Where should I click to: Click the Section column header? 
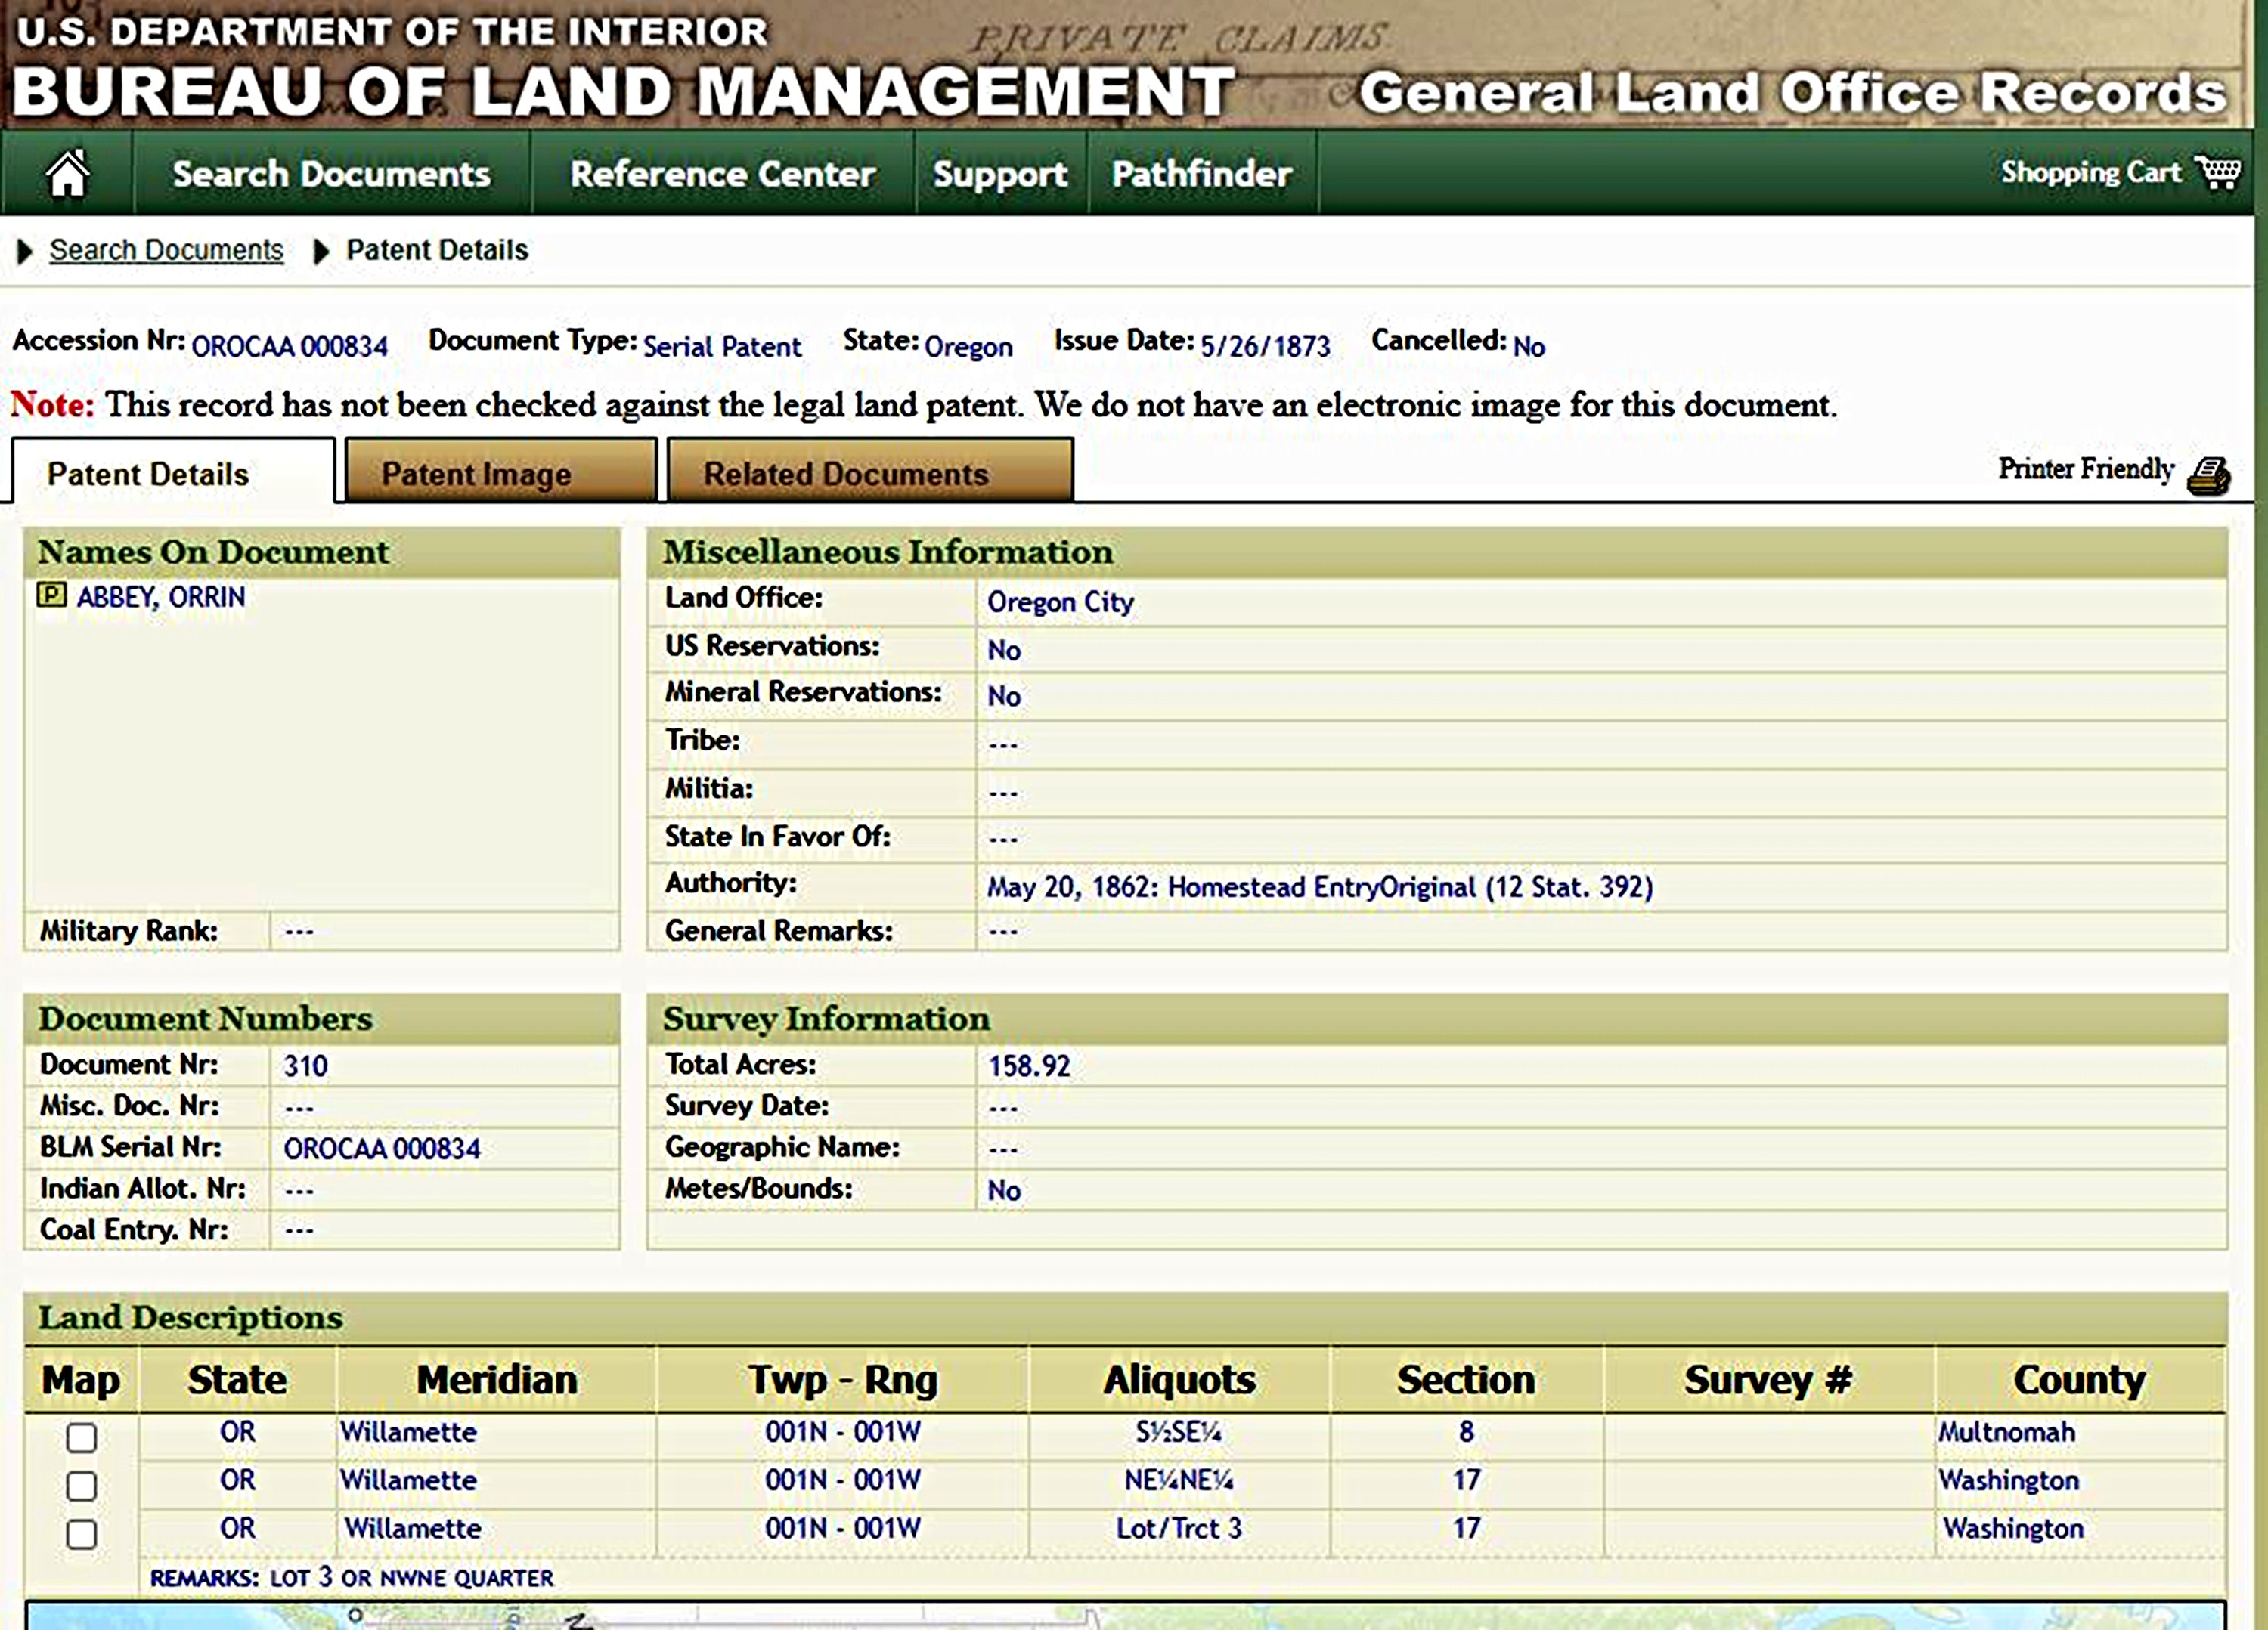click(1466, 1379)
